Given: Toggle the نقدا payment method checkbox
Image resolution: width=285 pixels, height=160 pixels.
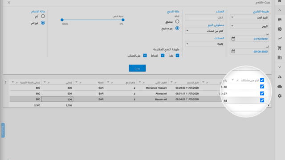Looking at the screenshot, I should click(x=177, y=56).
